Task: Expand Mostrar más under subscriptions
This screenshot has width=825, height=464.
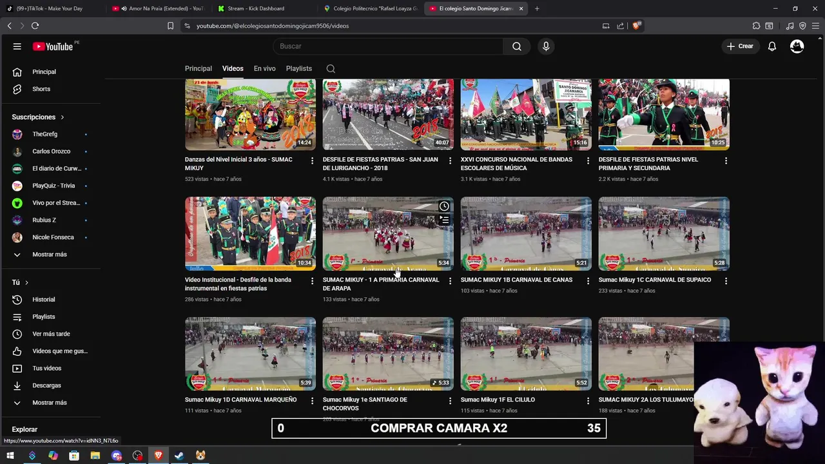Action: (50, 255)
